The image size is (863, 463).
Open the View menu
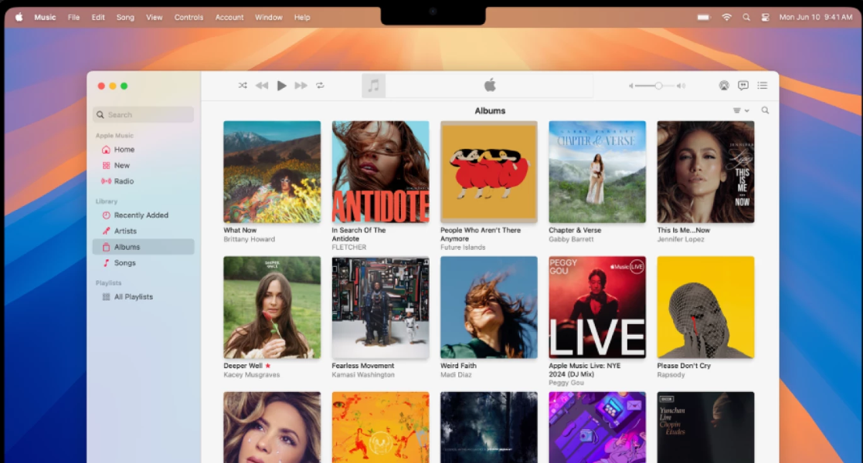coord(154,17)
